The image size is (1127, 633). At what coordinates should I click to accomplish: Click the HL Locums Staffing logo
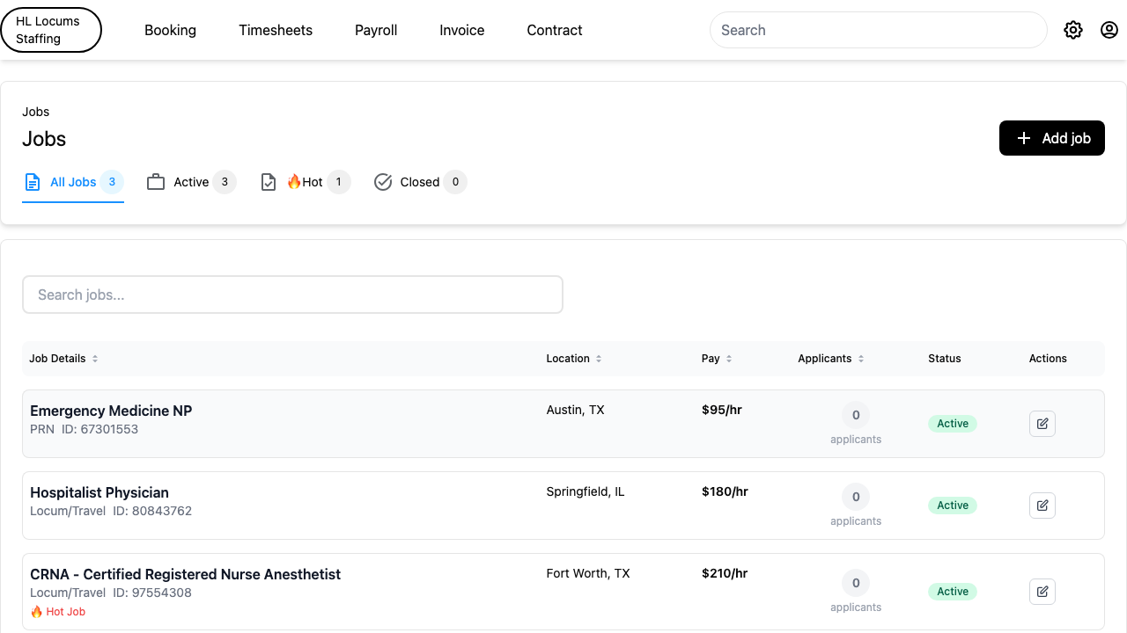(51, 30)
